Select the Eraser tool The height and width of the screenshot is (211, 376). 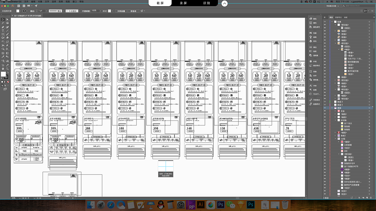tap(7, 38)
